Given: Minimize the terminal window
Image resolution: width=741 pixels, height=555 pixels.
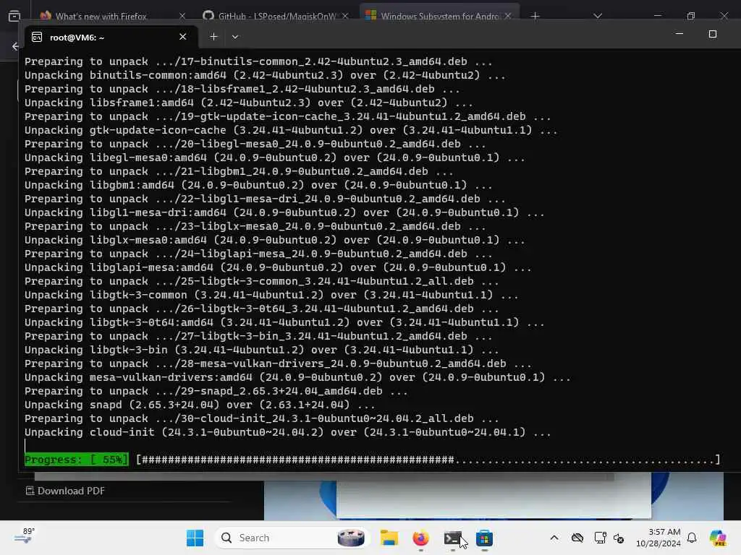Looking at the screenshot, I should coord(679,34).
